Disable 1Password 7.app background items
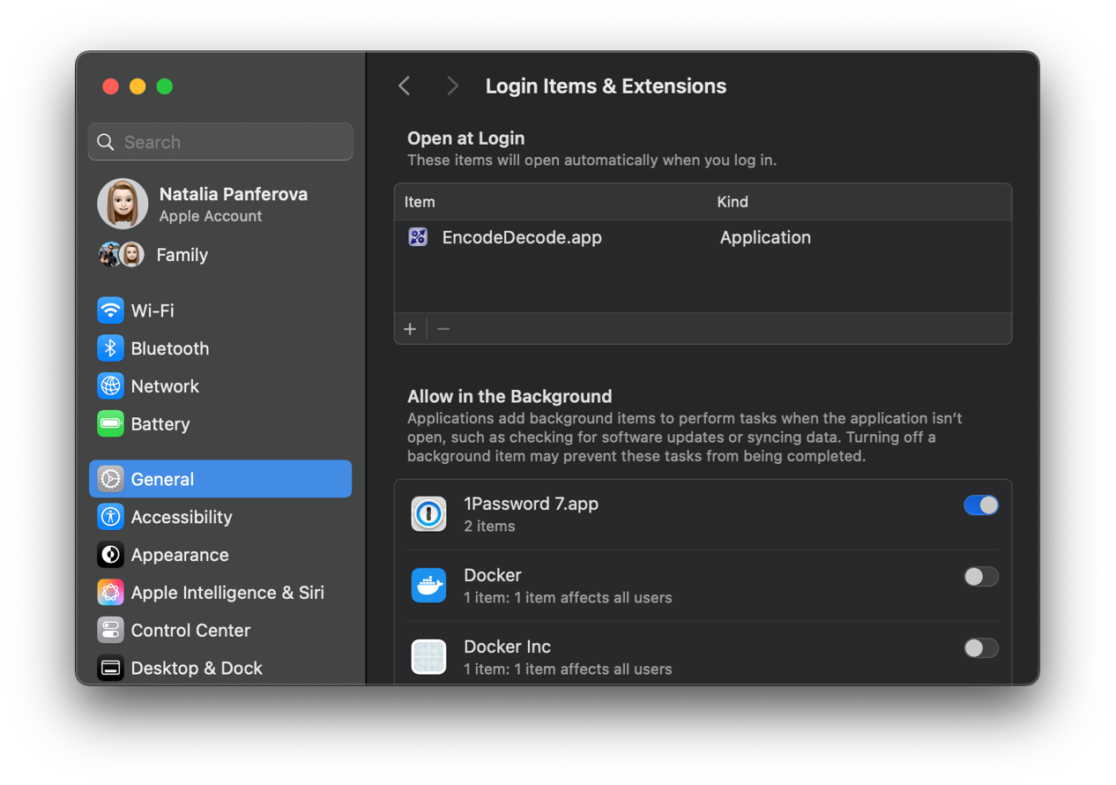Viewport: 1116px width, 785px height. (980, 505)
